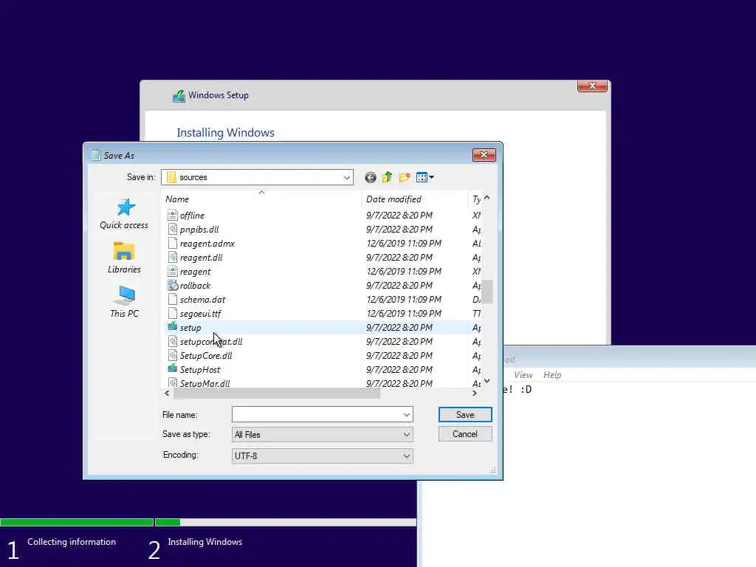Image resolution: width=756 pixels, height=567 pixels.
Task: Click the Windows Setup title icon
Action: pyautogui.click(x=179, y=96)
